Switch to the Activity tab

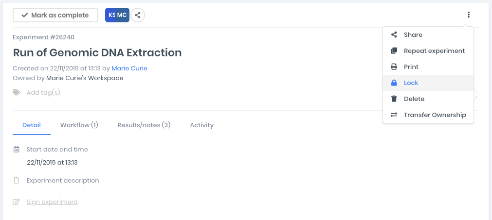pos(202,125)
